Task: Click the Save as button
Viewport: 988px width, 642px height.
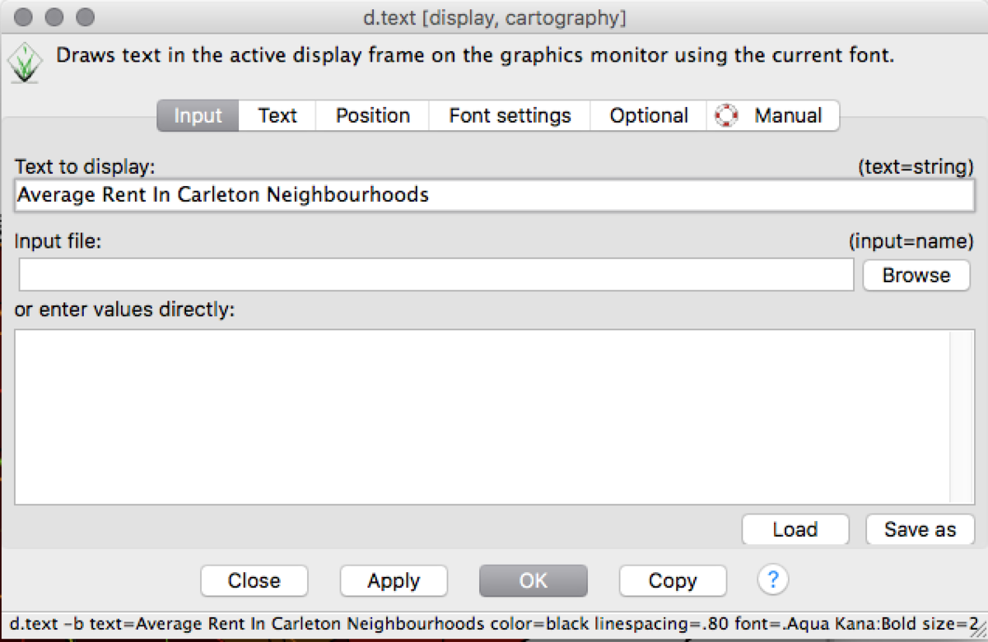Action: [920, 529]
